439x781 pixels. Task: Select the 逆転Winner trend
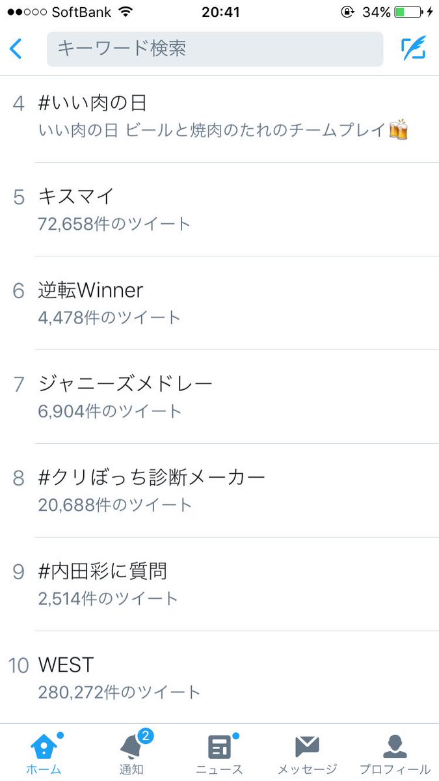[221, 303]
